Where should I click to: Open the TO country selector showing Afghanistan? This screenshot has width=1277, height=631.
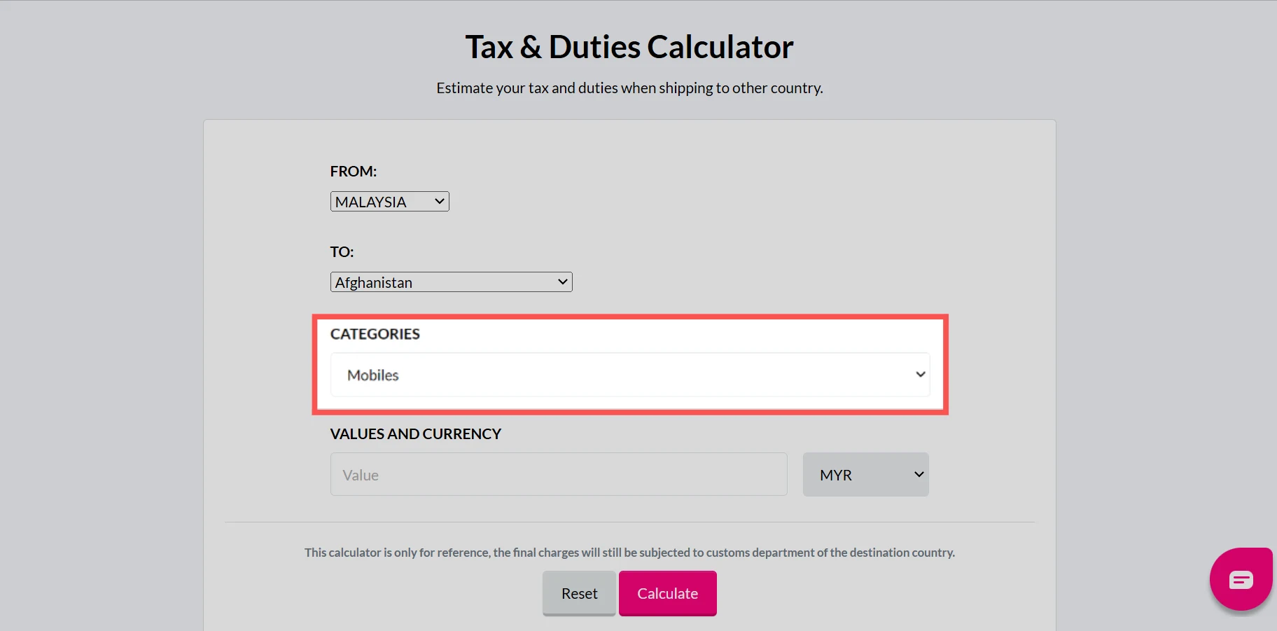[451, 282]
